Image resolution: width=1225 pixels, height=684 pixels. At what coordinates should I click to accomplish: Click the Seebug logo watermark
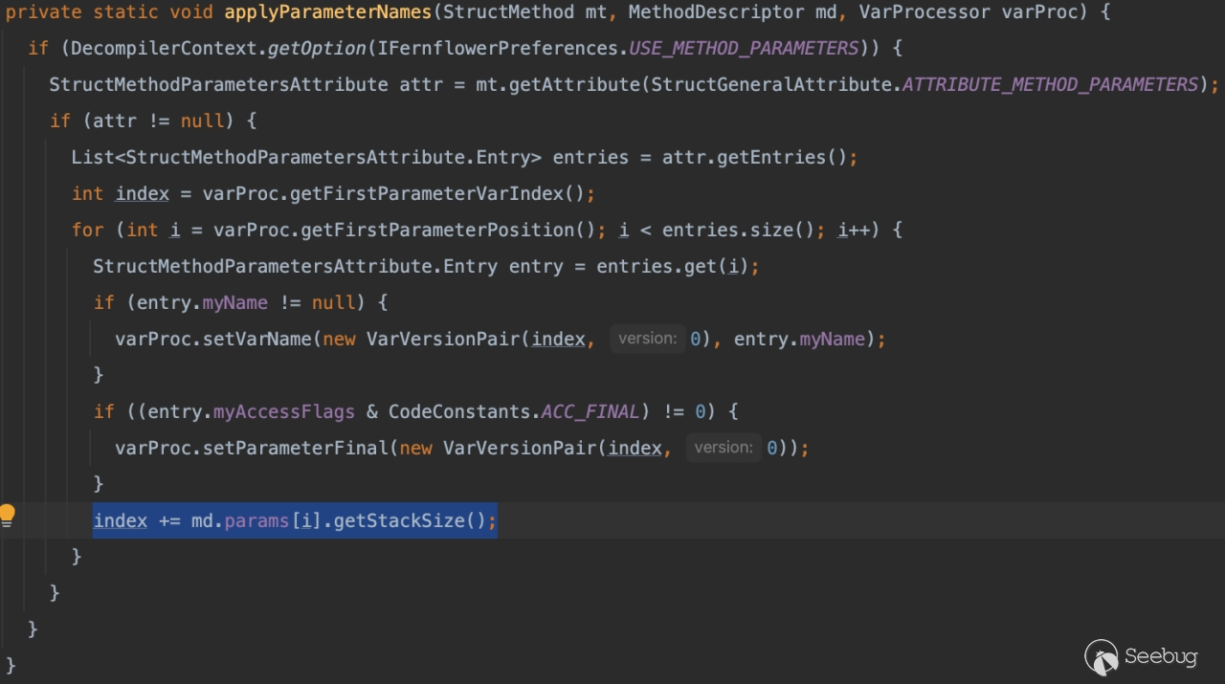pos(1141,657)
